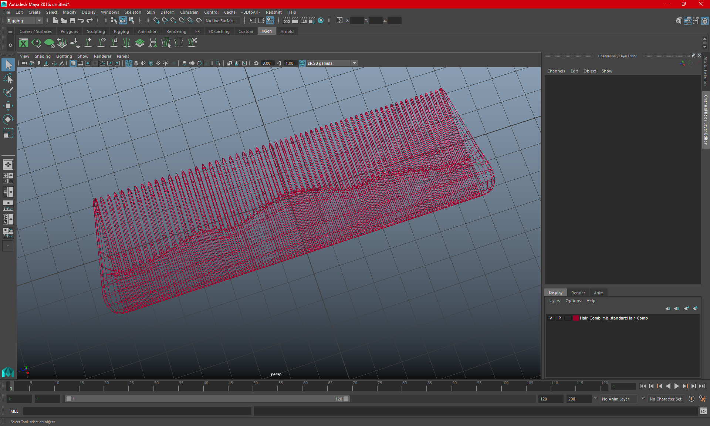Choose the Paint selection tool
Viewport: 710px width, 426px height.
tap(8, 92)
